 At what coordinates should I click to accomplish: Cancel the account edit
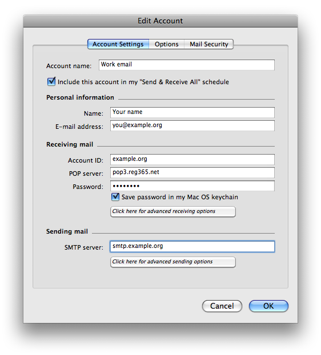222,306
